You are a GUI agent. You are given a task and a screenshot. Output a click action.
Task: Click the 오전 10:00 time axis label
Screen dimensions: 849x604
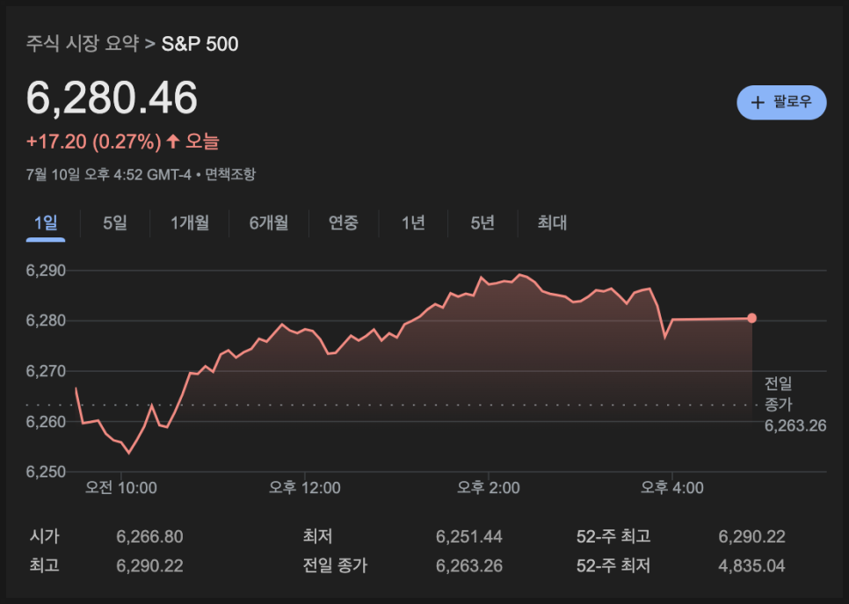pyautogui.click(x=120, y=488)
